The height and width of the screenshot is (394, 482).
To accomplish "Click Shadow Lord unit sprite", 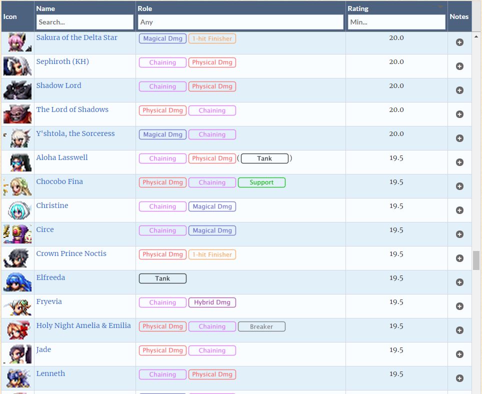I will 17,89.
